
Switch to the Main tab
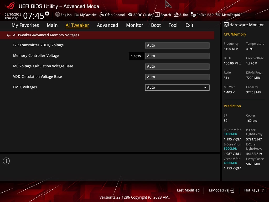point(52,25)
